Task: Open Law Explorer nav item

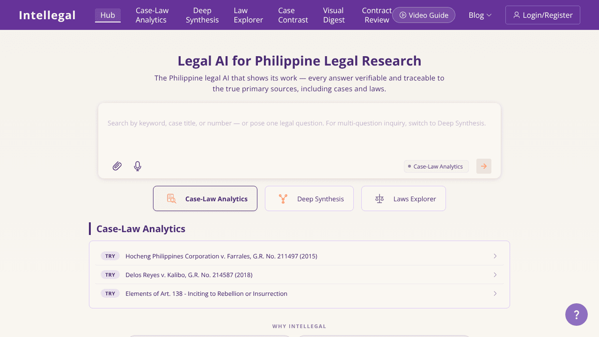Action: pos(248,15)
